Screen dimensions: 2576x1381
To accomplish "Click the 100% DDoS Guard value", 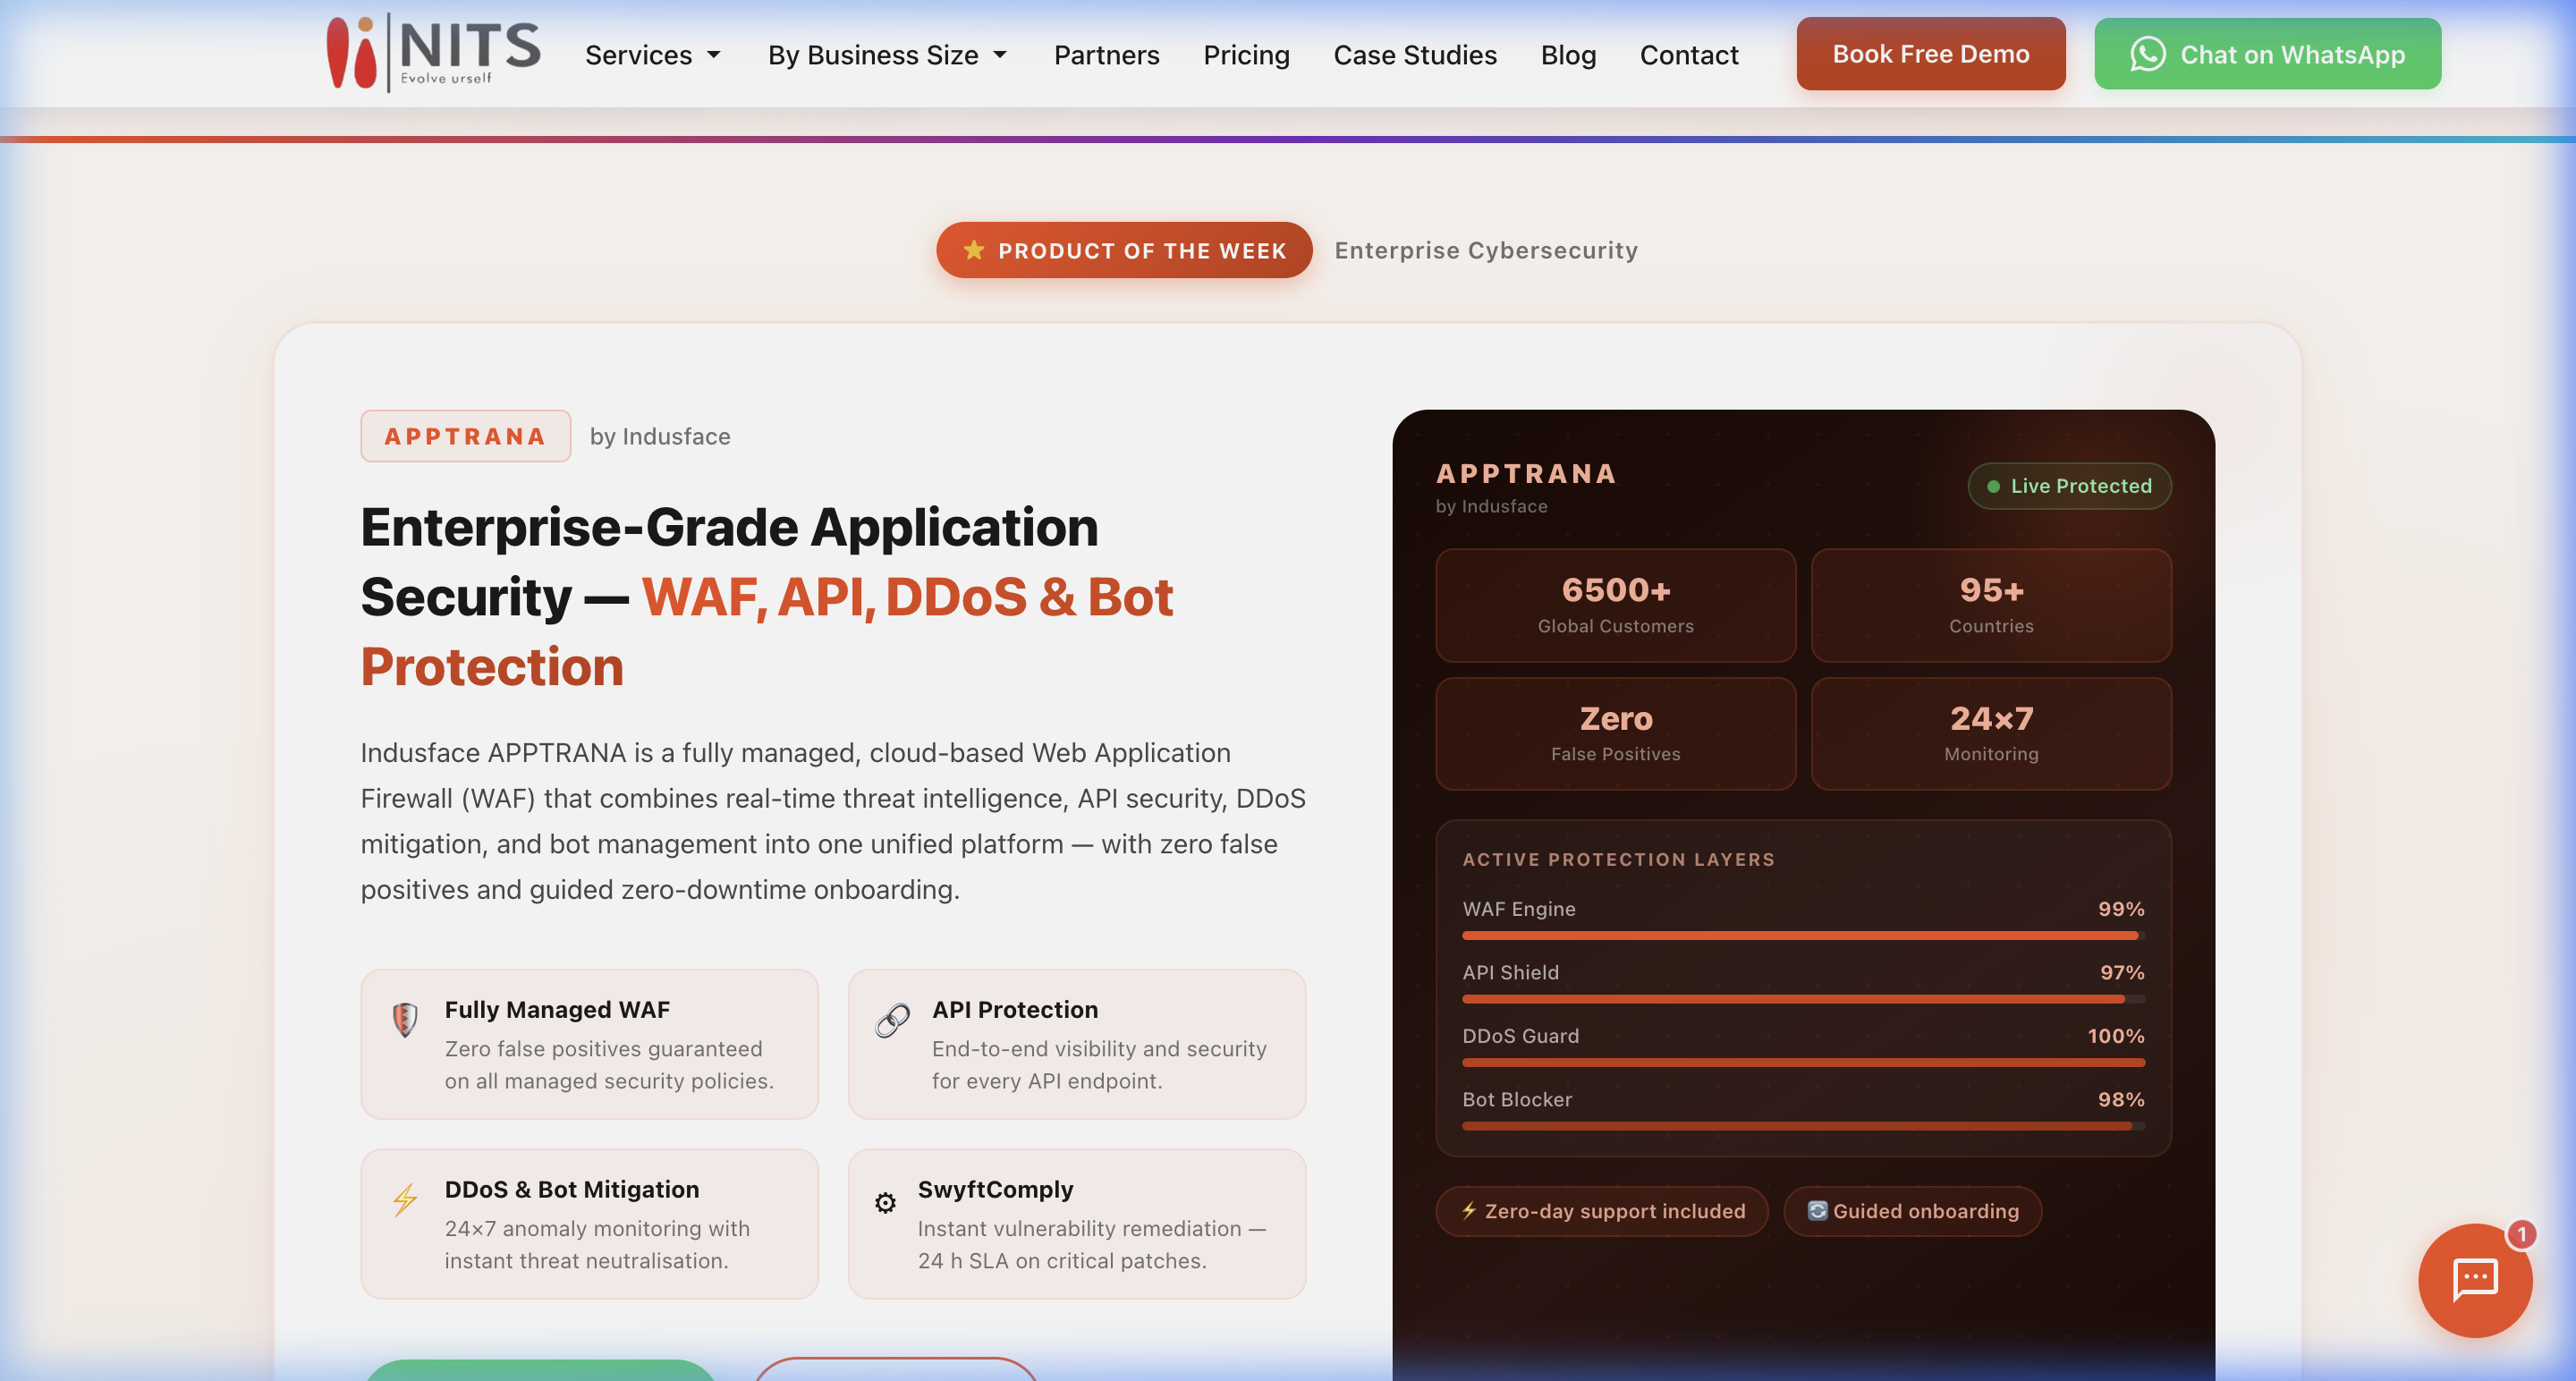I will click(2116, 1035).
